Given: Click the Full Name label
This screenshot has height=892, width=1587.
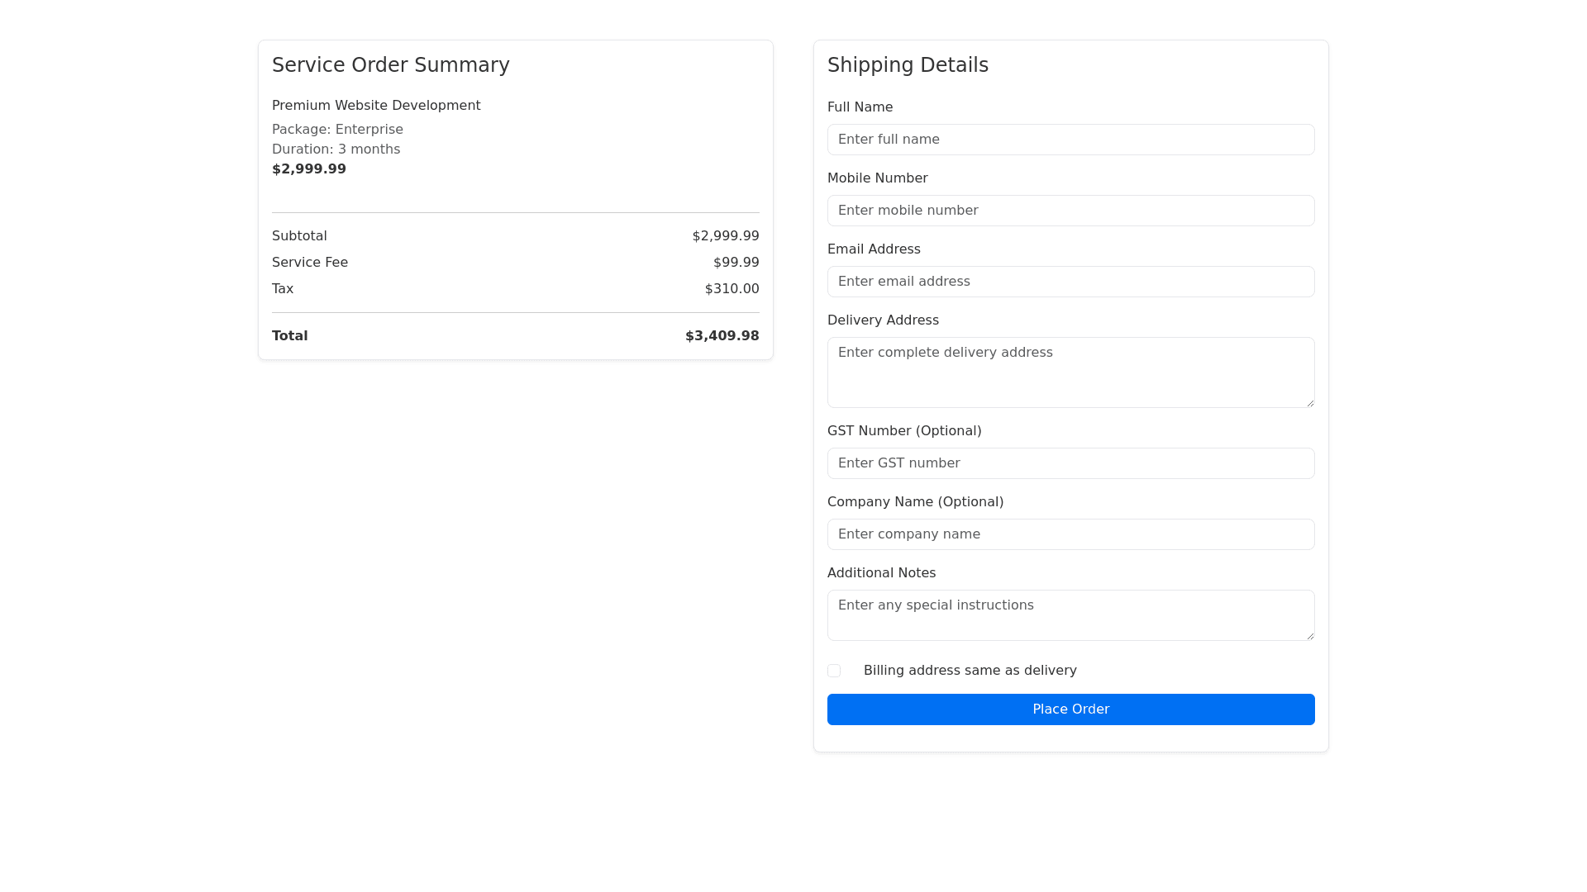Looking at the screenshot, I should point(860,107).
